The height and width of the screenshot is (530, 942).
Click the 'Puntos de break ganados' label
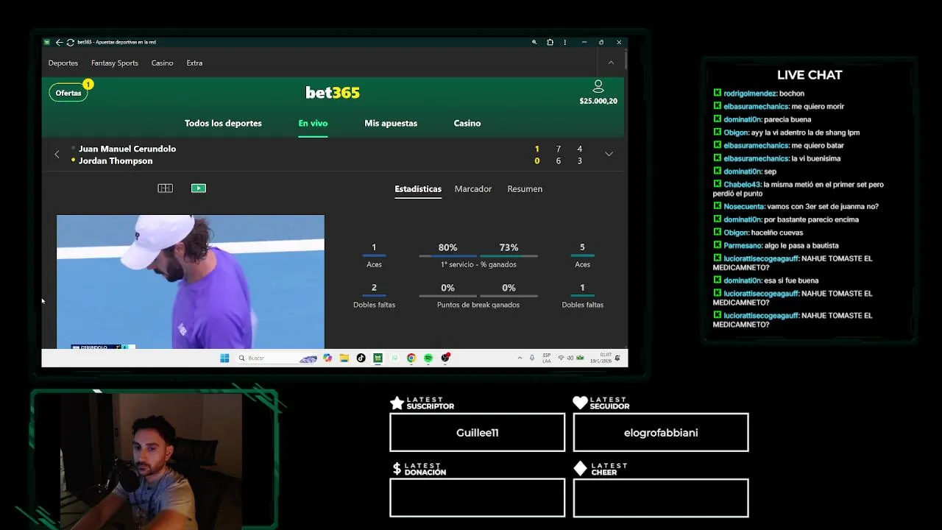[478, 305]
